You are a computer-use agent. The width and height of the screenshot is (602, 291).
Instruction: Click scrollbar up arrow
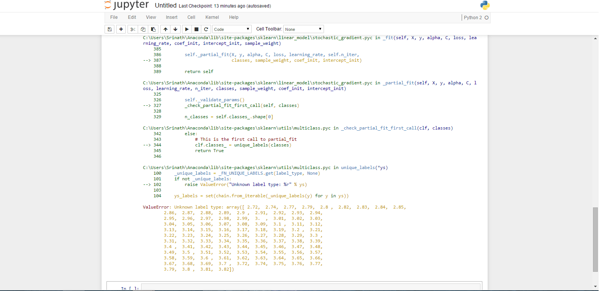coord(596,38)
